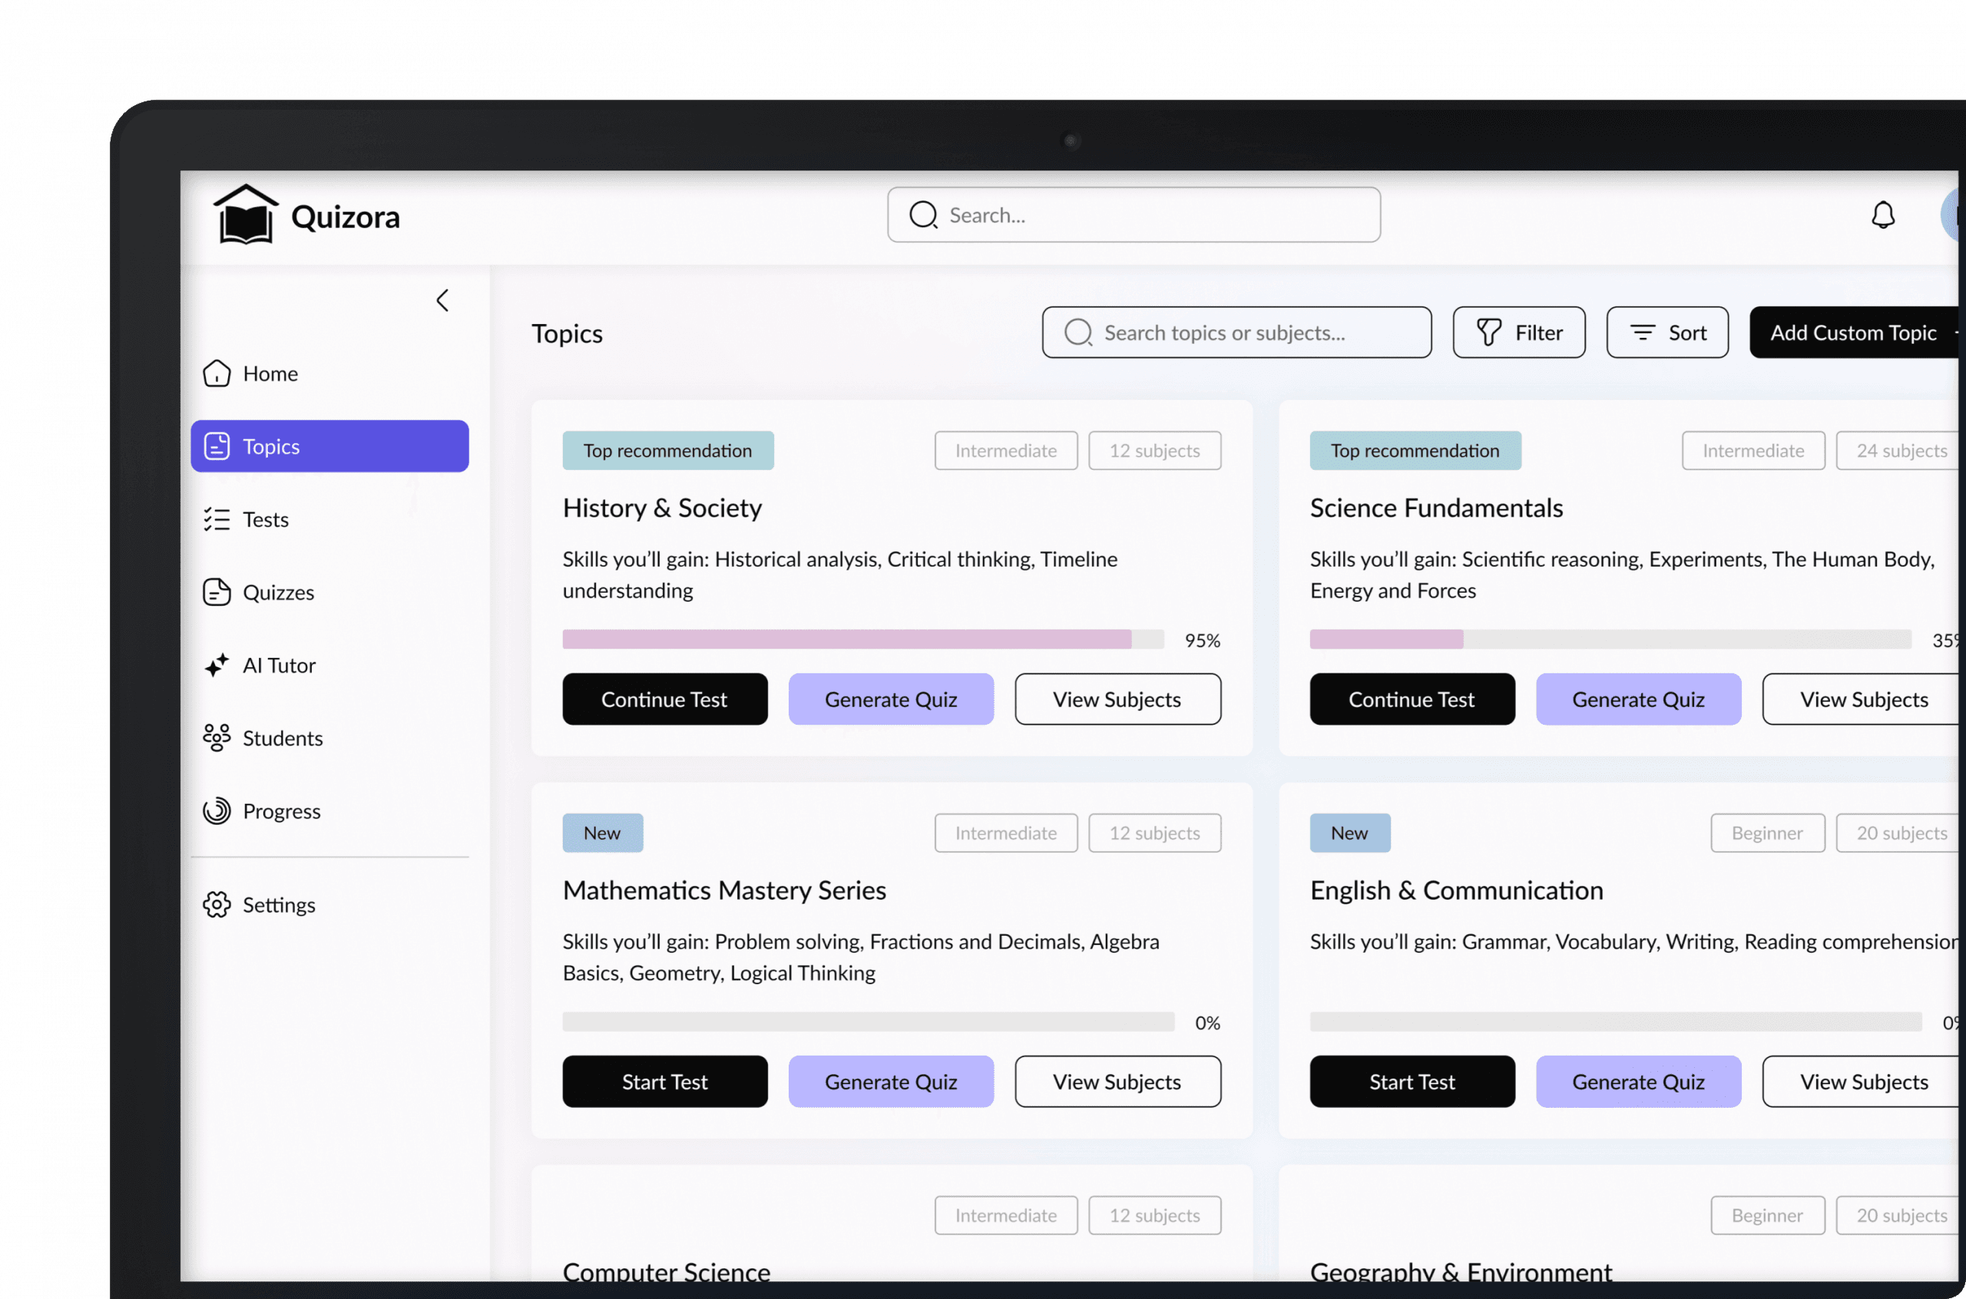View Subjects for History & Society
This screenshot has height=1299, width=1966.
point(1117,699)
